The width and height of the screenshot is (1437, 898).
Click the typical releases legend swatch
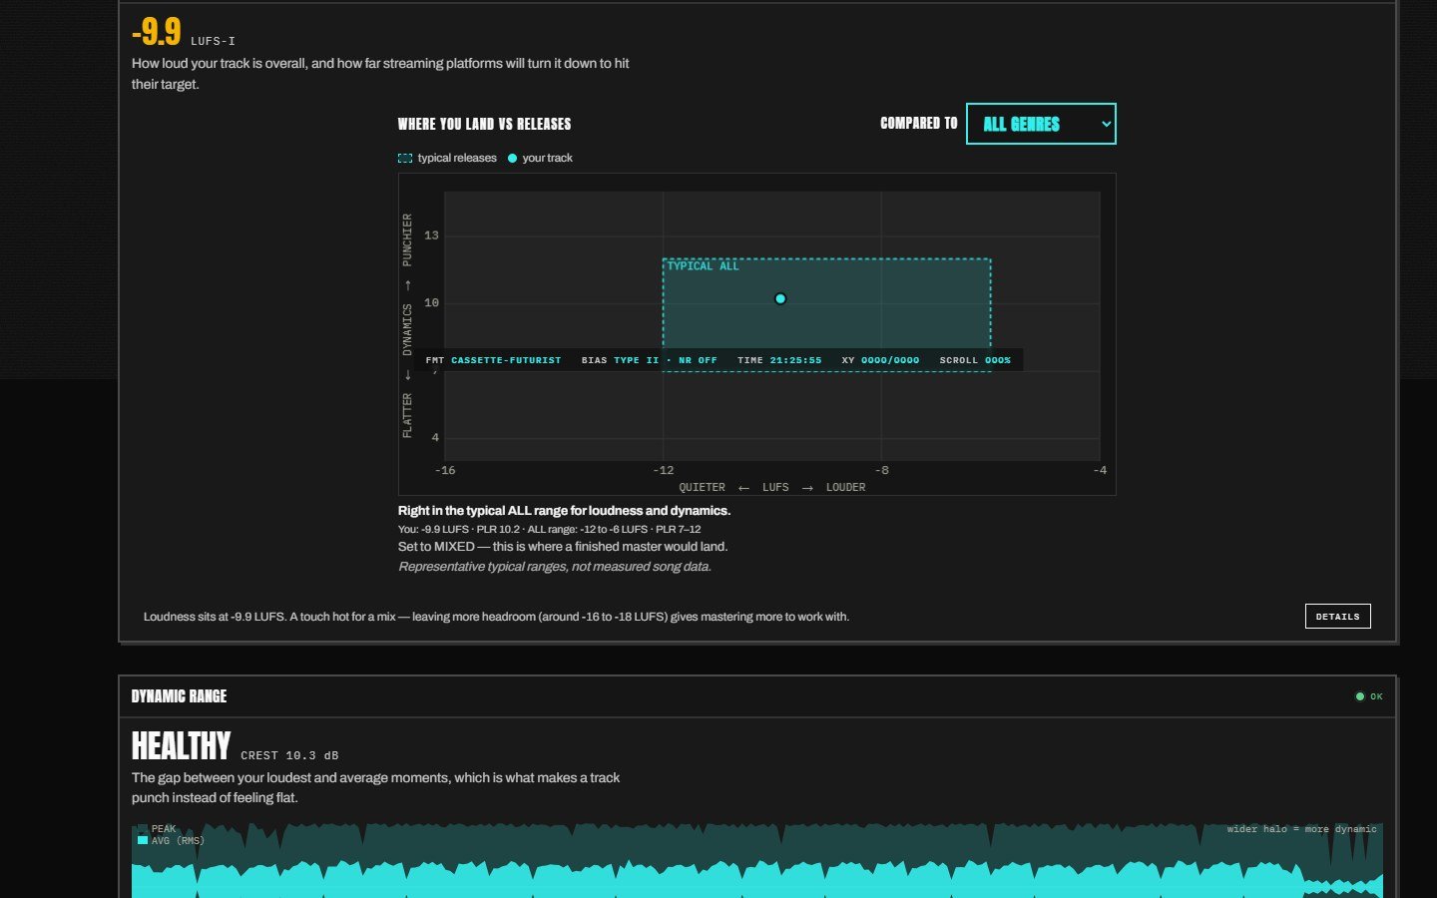(x=405, y=158)
